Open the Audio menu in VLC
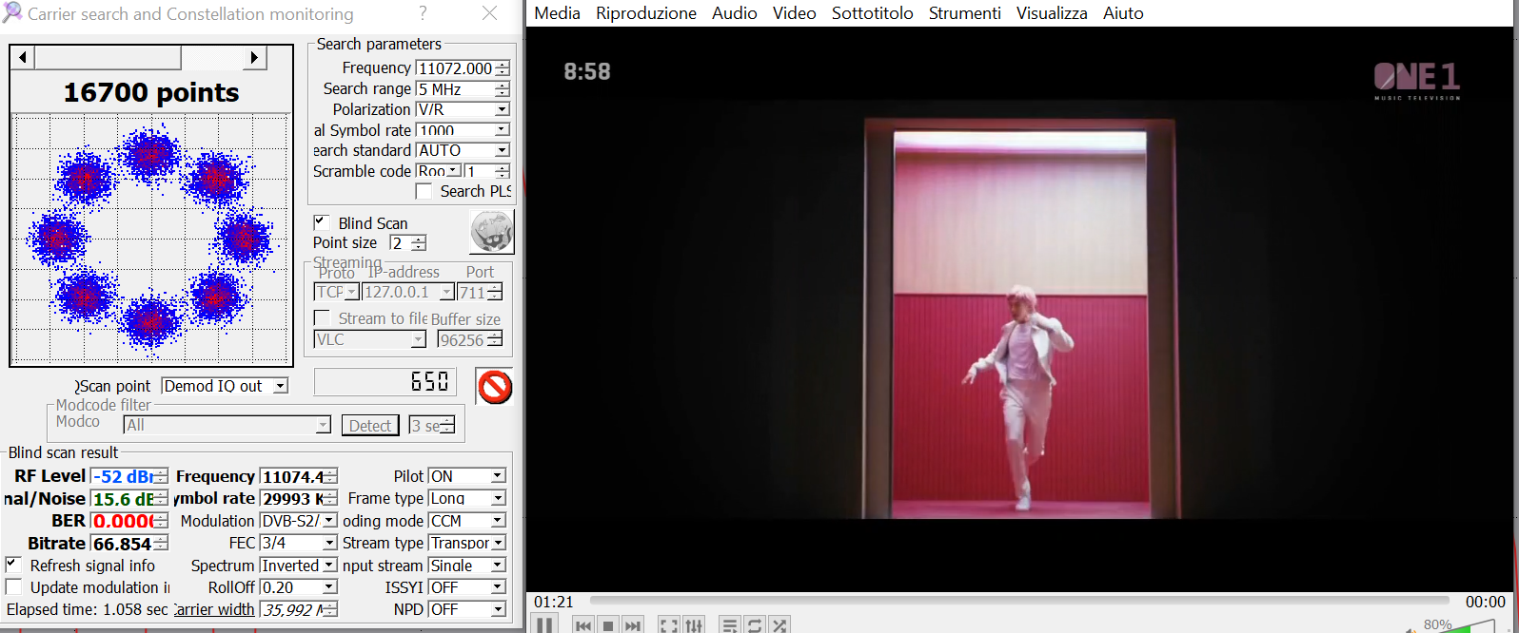 (735, 13)
